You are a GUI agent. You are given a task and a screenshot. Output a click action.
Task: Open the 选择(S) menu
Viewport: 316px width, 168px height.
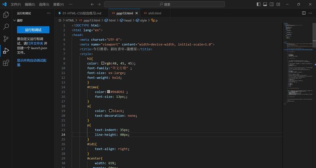click(44, 5)
